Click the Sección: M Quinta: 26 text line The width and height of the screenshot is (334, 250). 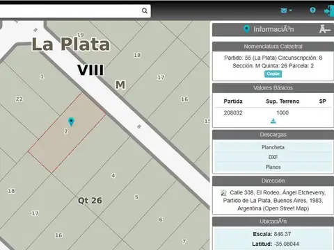(273, 66)
